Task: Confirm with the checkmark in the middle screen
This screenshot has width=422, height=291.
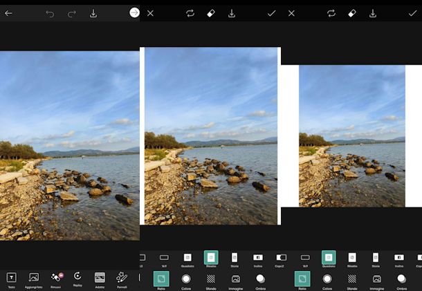Action: 272,13
